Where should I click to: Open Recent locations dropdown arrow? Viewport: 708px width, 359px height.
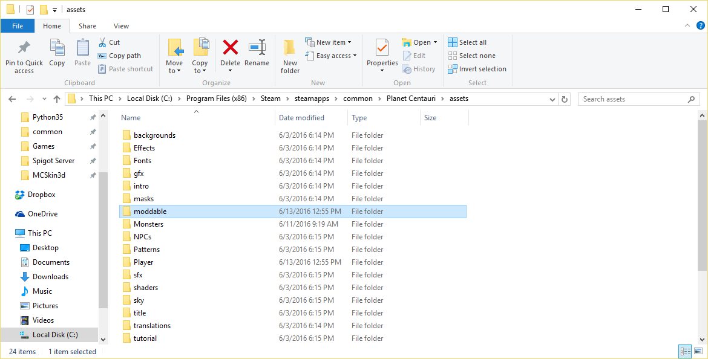tap(44, 99)
